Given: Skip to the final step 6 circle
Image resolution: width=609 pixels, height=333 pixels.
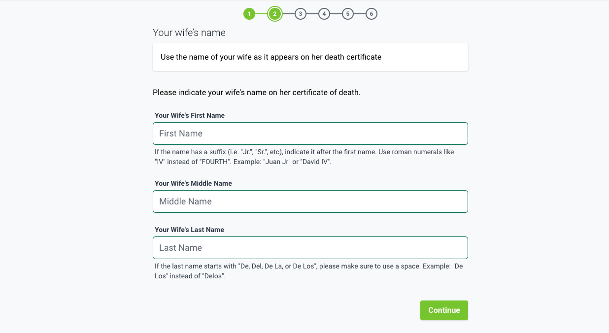Looking at the screenshot, I should (371, 14).
